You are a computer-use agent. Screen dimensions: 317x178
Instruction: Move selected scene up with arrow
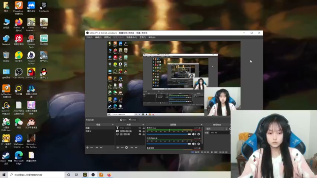click(x=97, y=148)
